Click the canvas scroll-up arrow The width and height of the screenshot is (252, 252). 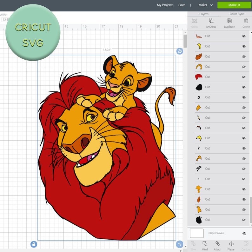(x=185, y=33)
